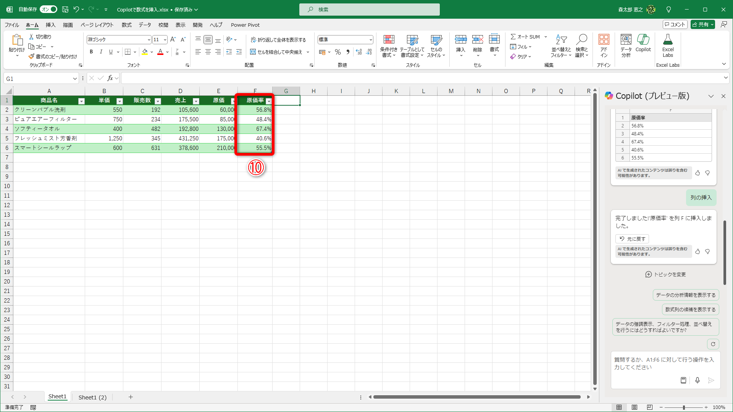Click the 元に戻す undo button in Copilot
This screenshot has width=733, height=412.
pos(632,239)
